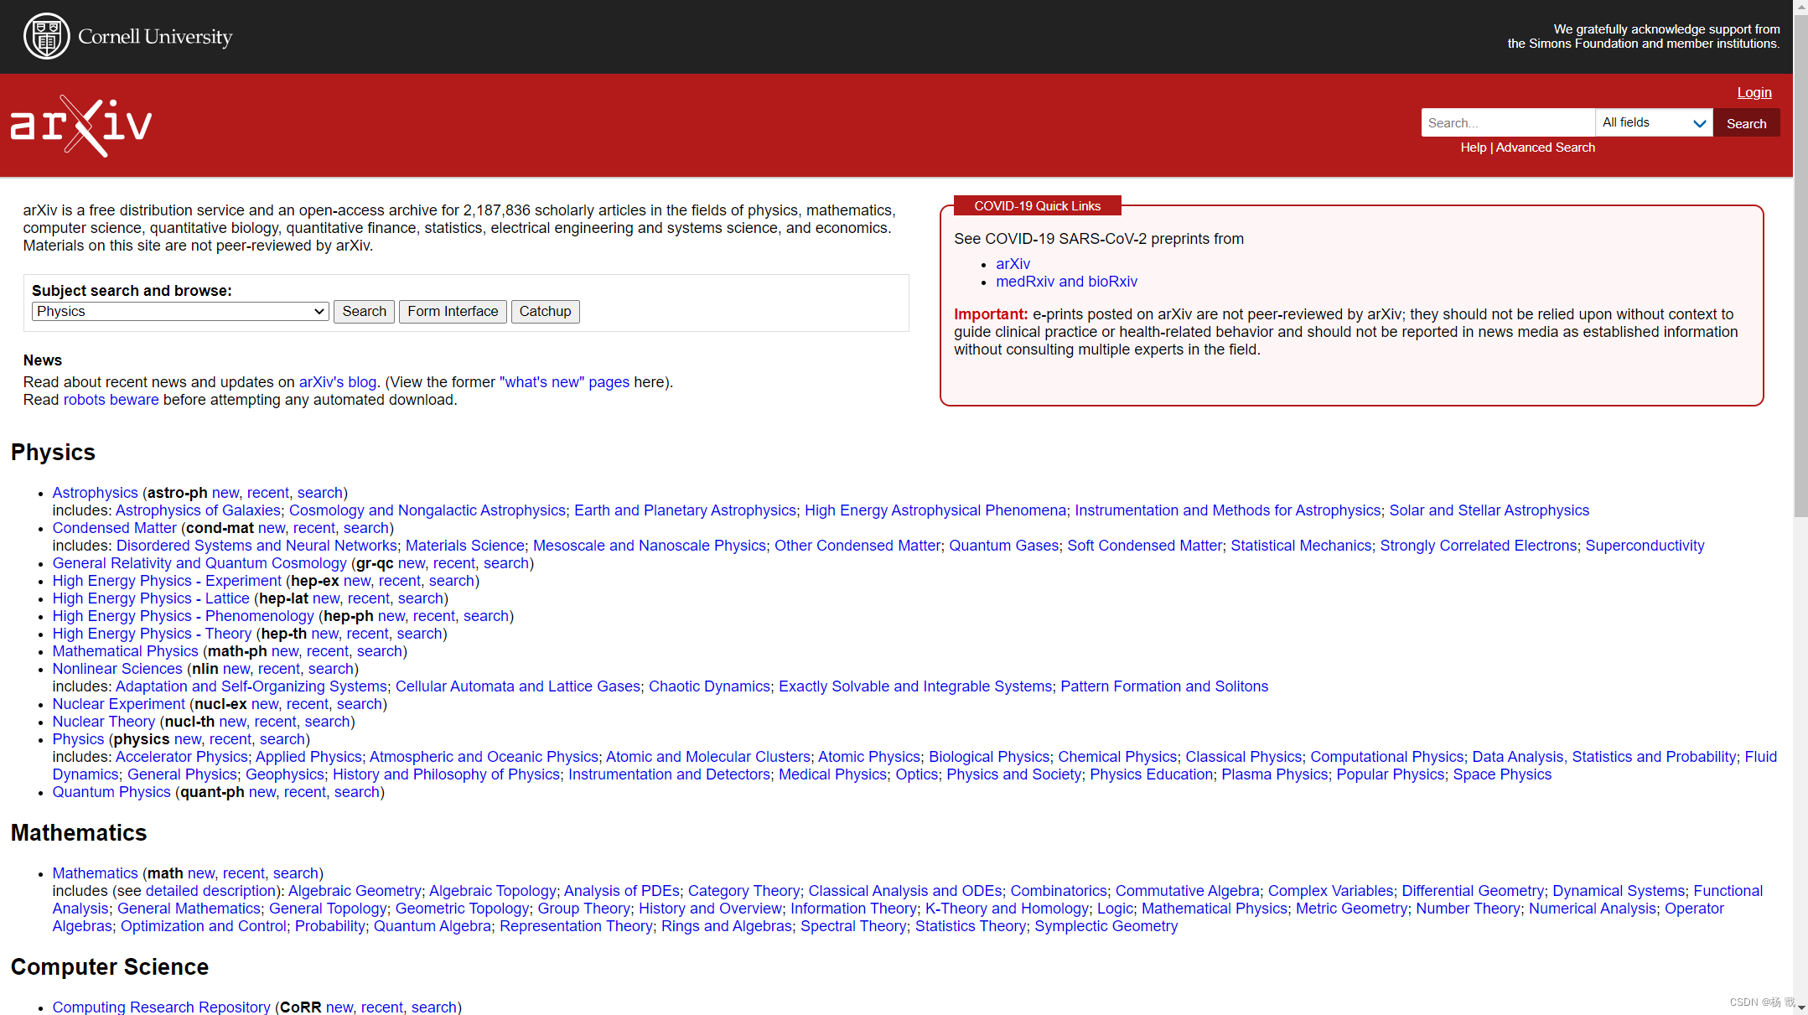Open Advanced Search link
The height and width of the screenshot is (1015, 1808).
point(1545,148)
